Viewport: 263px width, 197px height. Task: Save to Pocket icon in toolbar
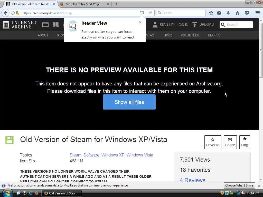tap(247, 13)
